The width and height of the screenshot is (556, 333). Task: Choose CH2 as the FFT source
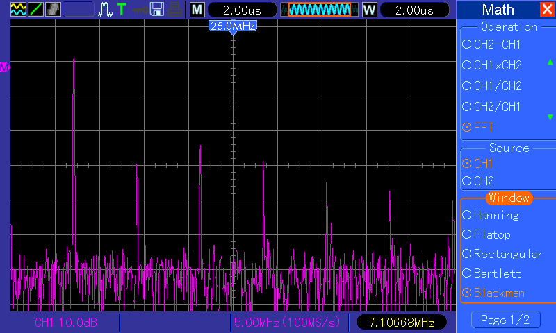pos(483,180)
